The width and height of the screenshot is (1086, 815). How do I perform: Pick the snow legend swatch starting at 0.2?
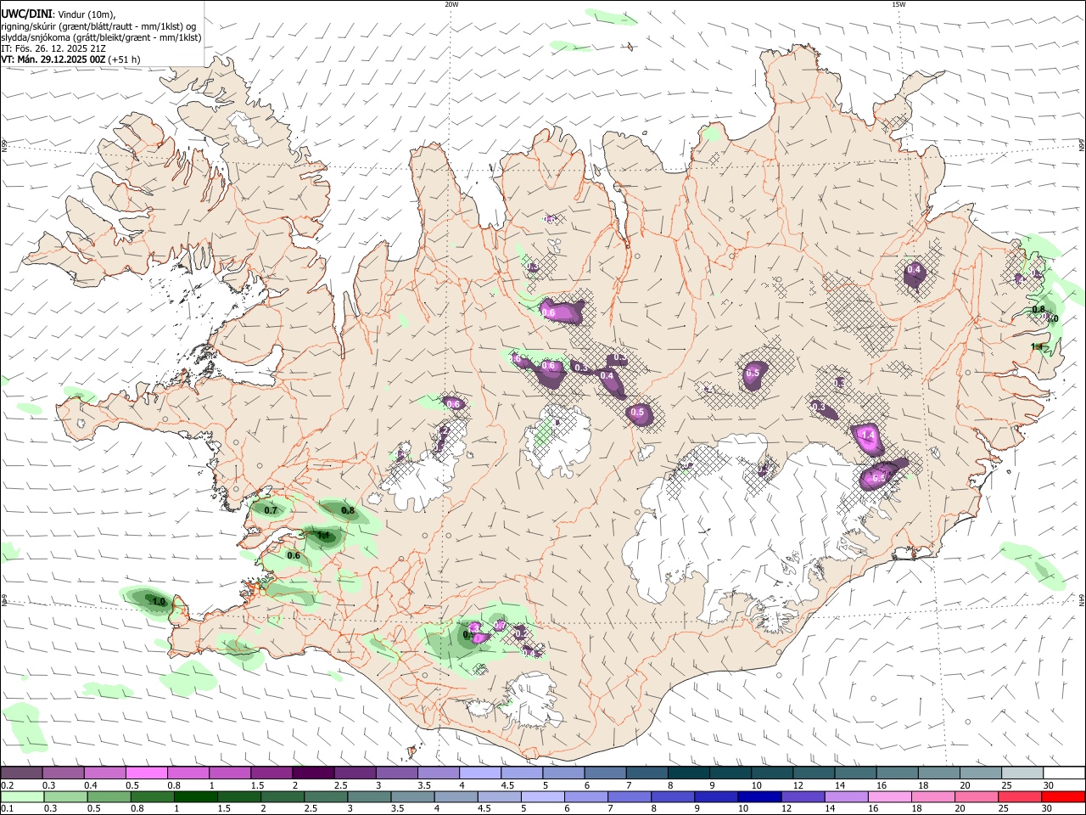coord(21,773)
